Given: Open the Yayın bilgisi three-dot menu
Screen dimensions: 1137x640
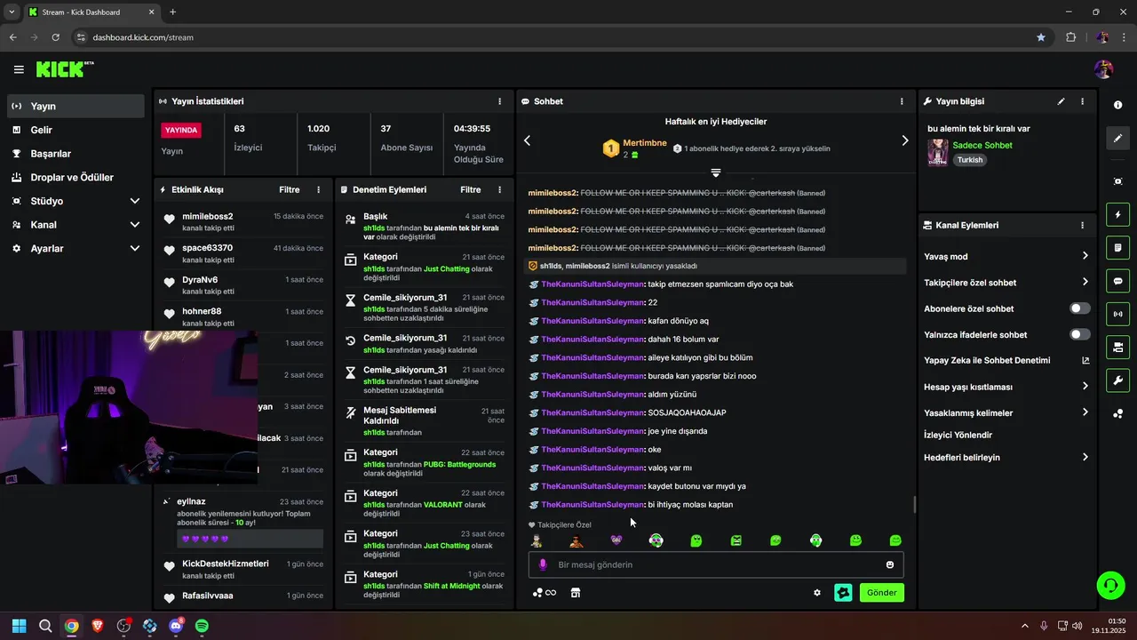Looking at the screenshot, I should coord(1082,101).
